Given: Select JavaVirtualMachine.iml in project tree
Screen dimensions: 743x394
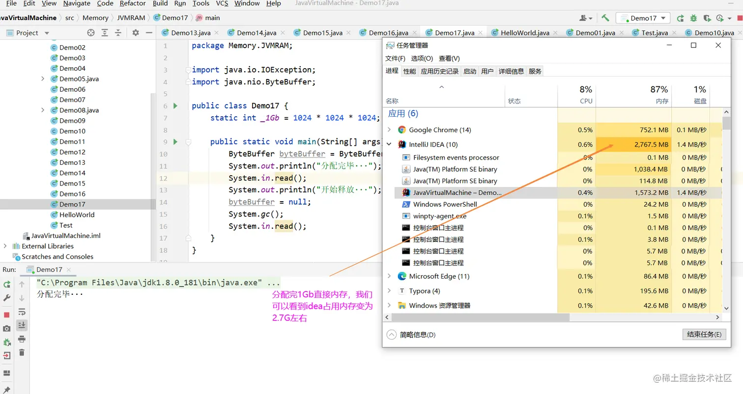Looking at the screenshot, I should pyautogui.click(x=66, y=236).
